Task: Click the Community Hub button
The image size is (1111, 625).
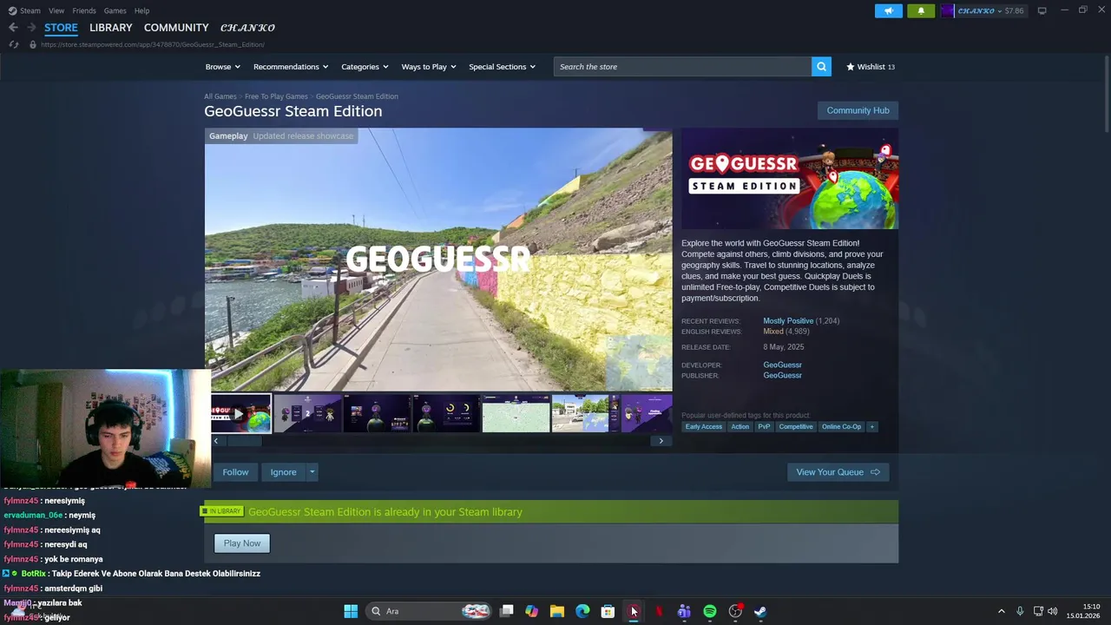Action: coord(858,110)
